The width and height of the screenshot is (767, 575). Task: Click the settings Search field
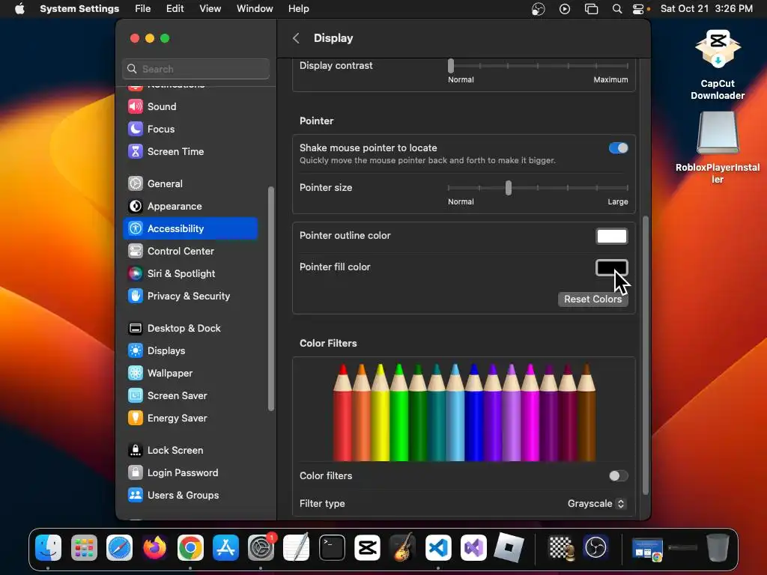click(195, 69)
